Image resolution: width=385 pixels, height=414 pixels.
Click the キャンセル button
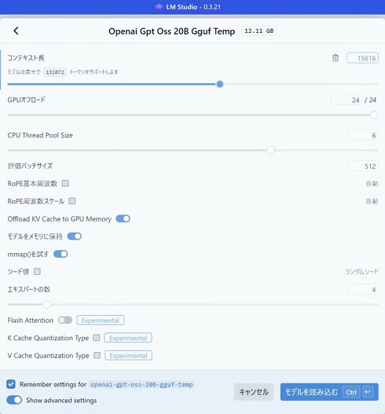[x=254, y=392]
